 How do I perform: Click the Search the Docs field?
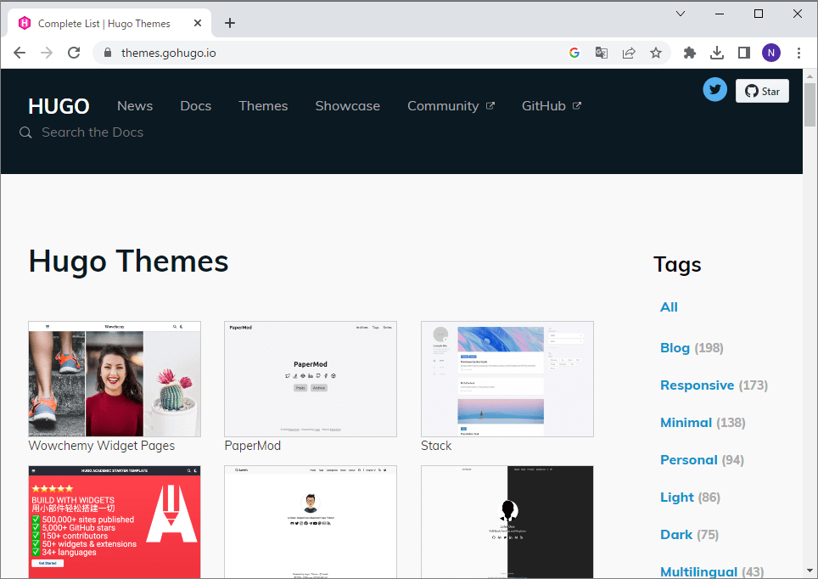pos(92,132)
